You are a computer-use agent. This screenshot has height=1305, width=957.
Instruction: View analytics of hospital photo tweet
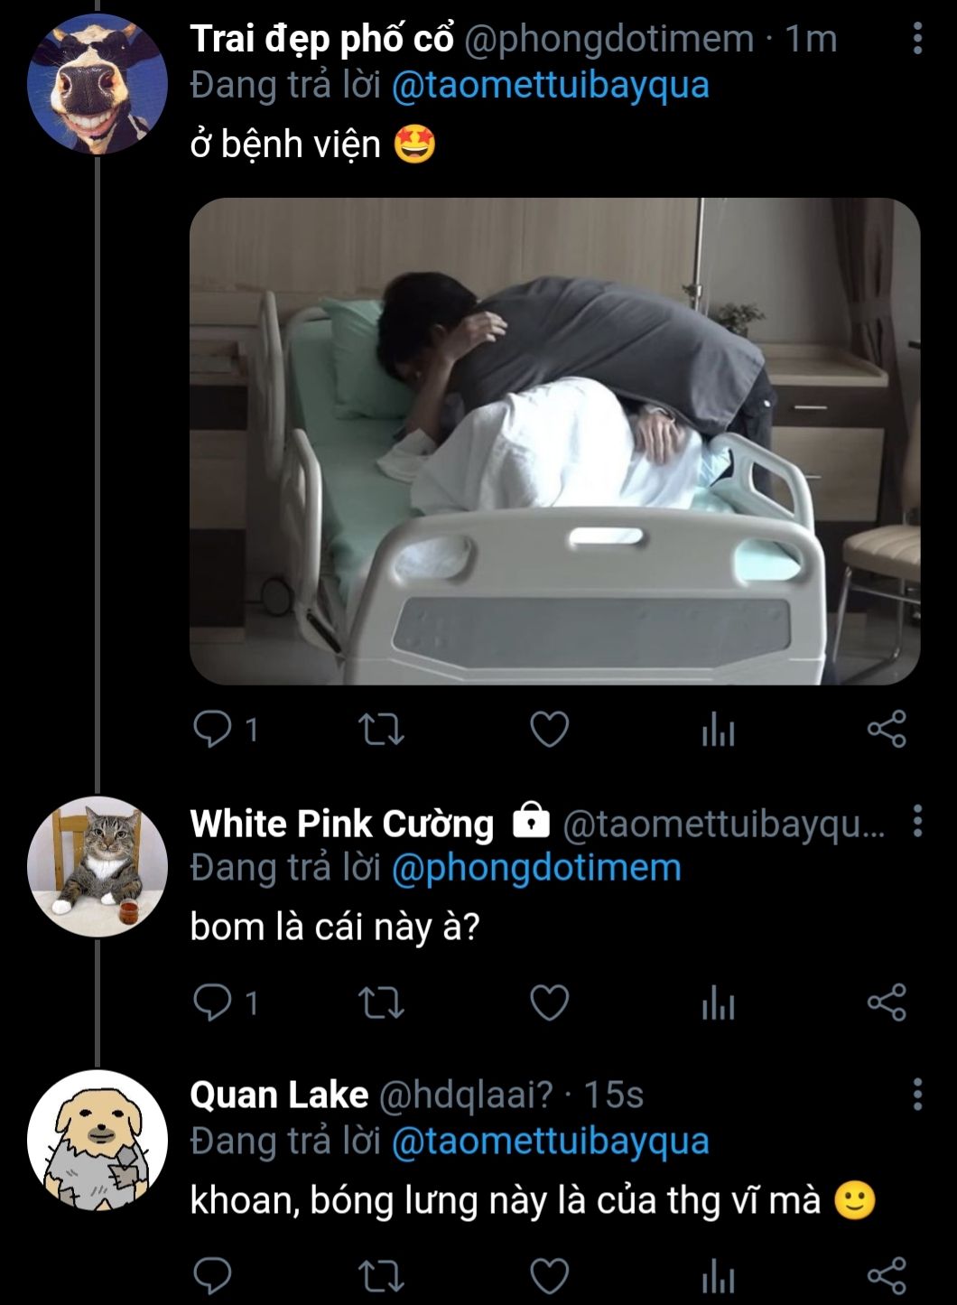718,729
